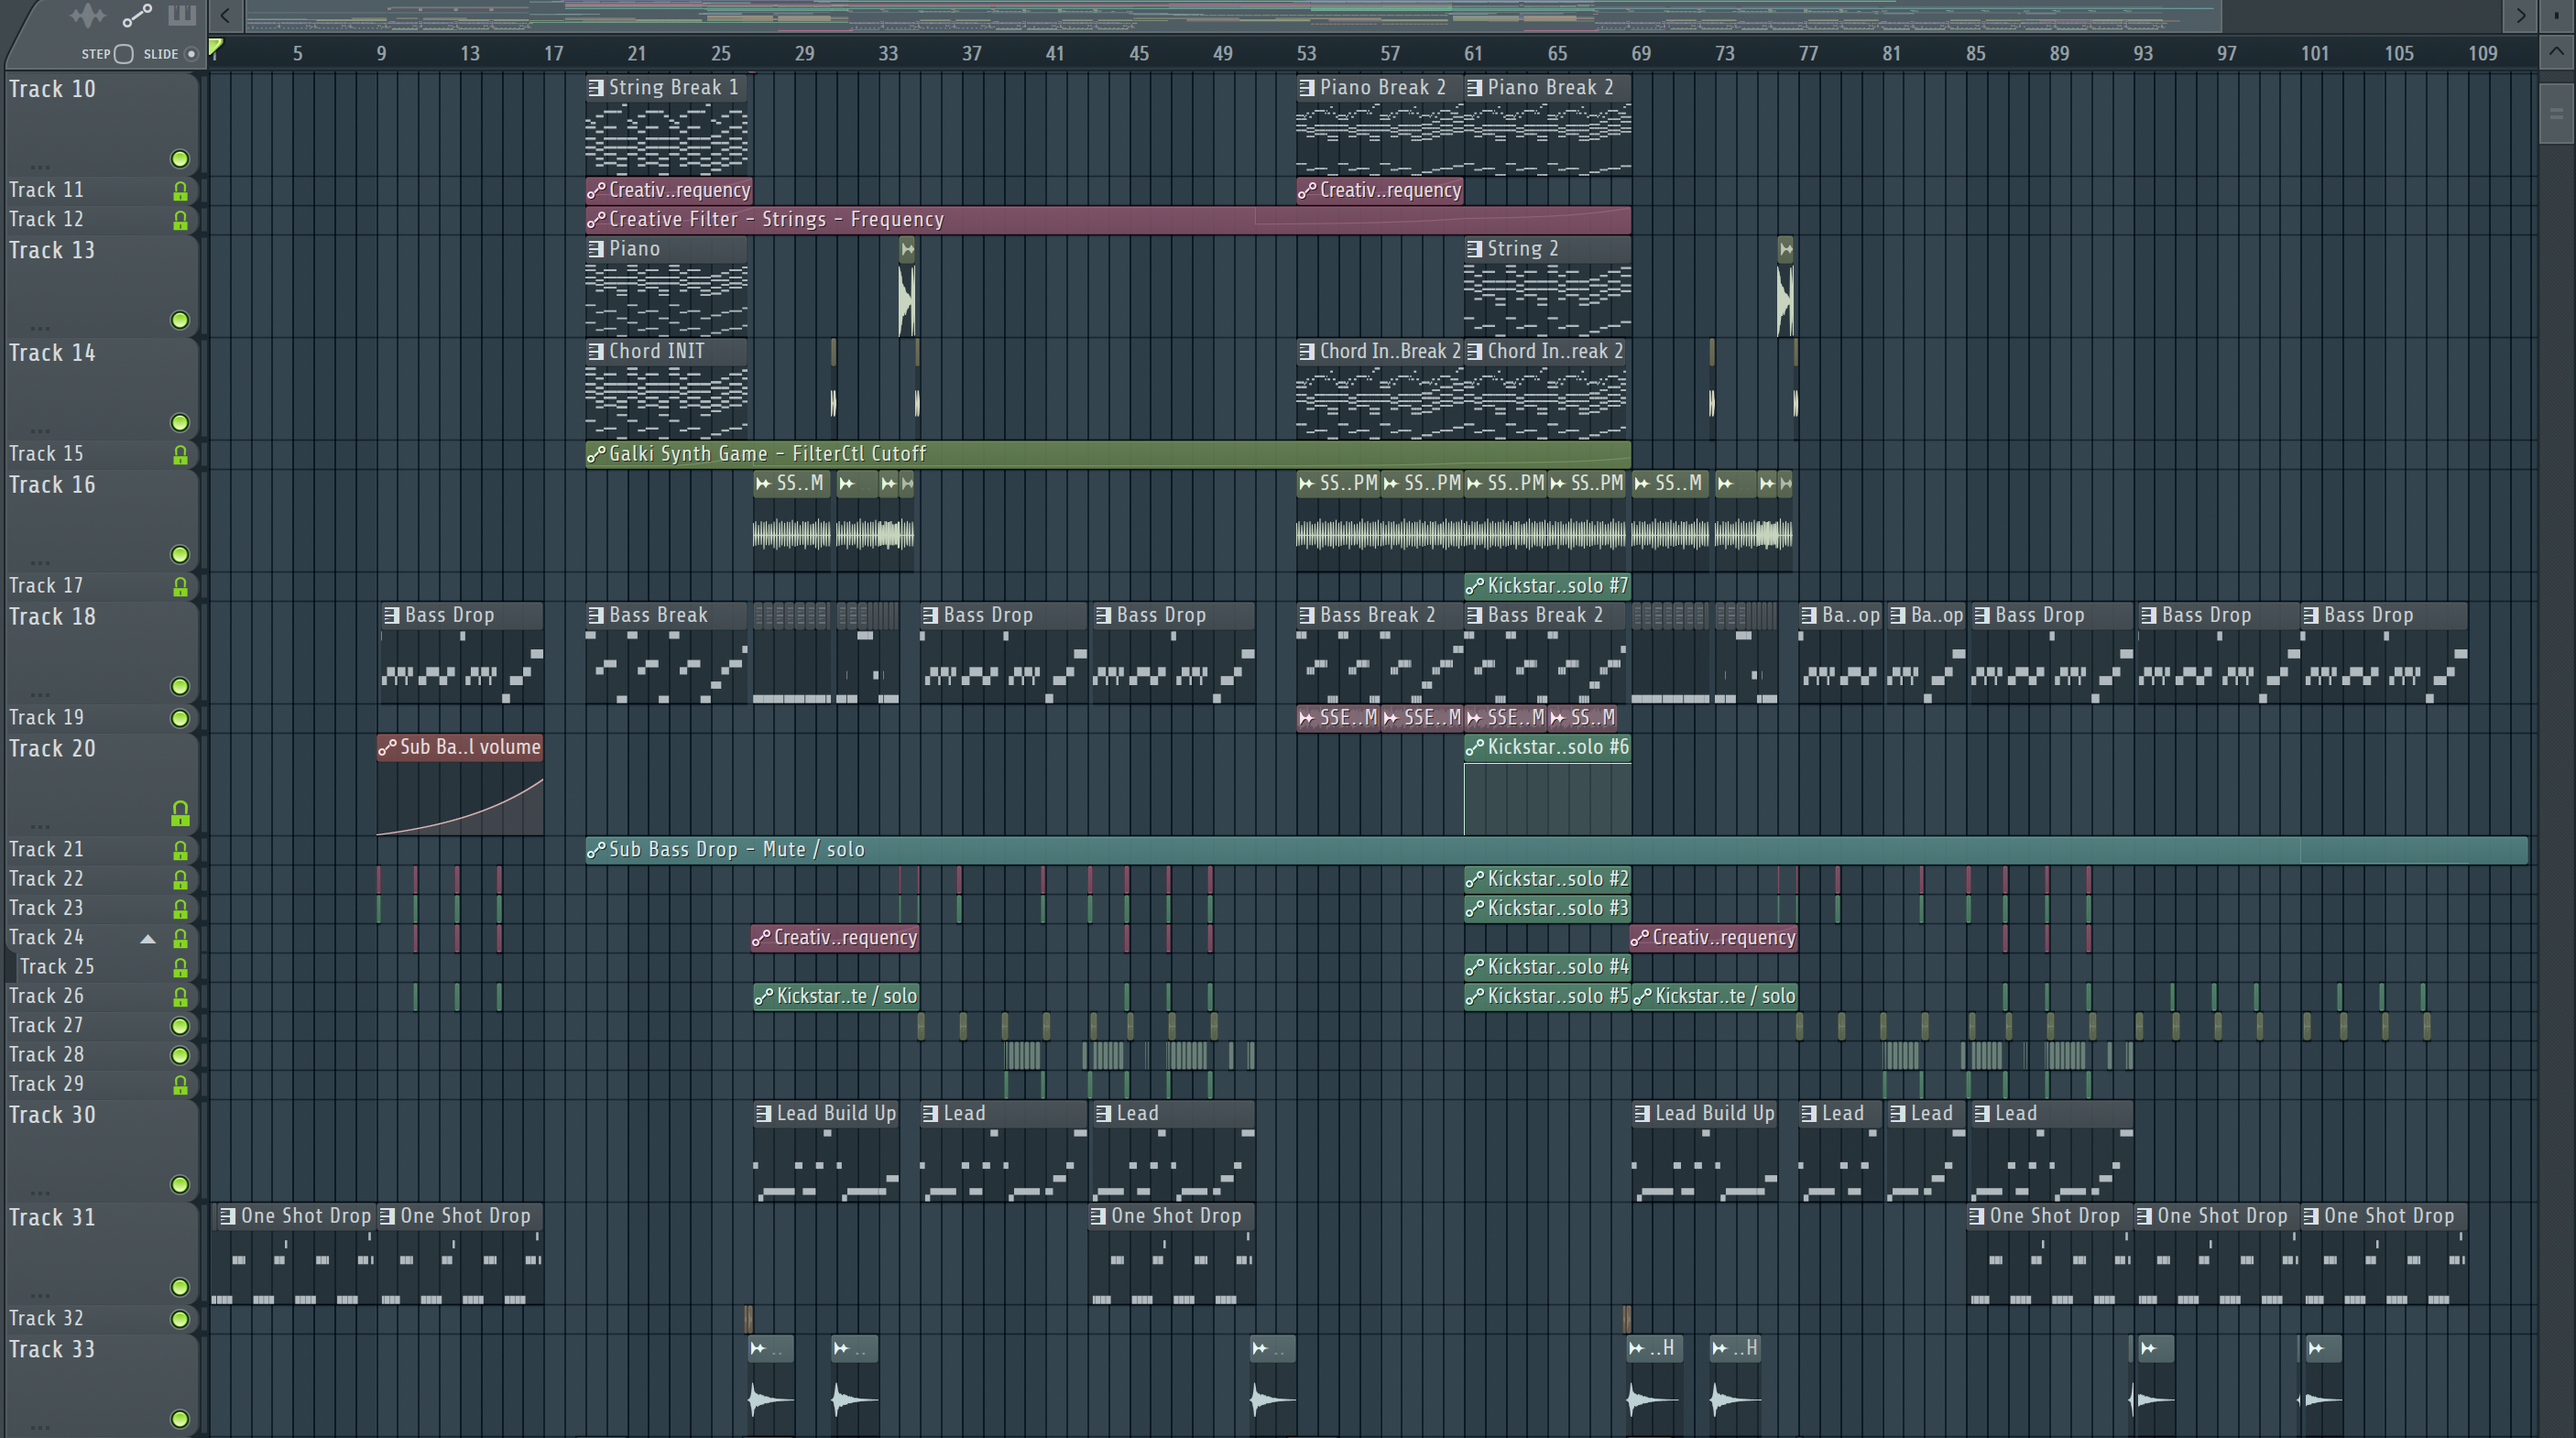
Task: Select the audio clip focus icon
Action: [x=87, y=15]
